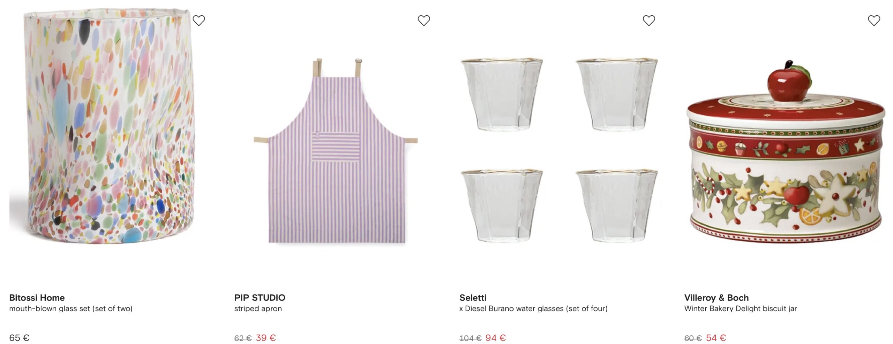Click Winter Bakery Delight biscuit jar title
This screenshot has width=893, height=344.
(741, 308)
